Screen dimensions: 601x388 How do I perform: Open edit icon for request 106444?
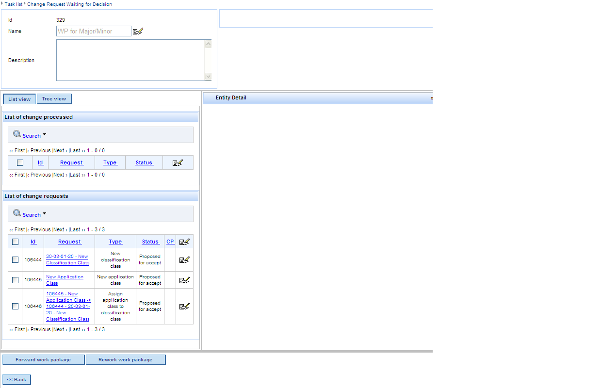pyautogui.click(x=184, y=260)
